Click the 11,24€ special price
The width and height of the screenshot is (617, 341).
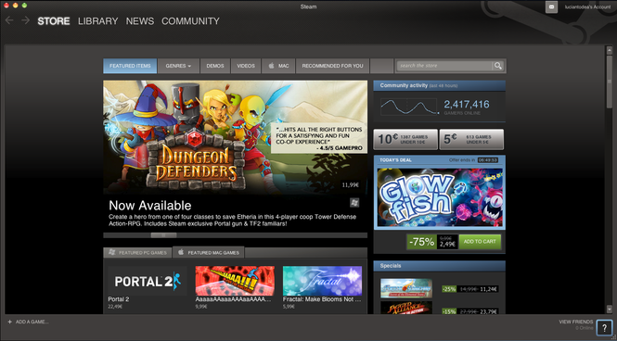pos(489,289)
